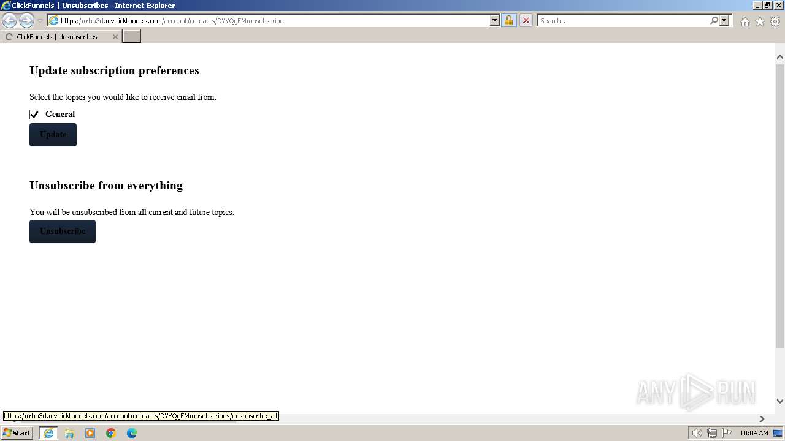Click the address bar URL field
Viewport: 785px width, 441px height.
[x=275, y=21]
